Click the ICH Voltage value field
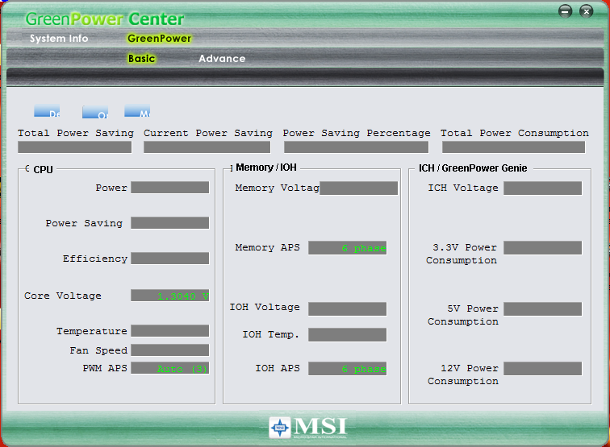This screenshot has width=610, height=447. [x=543, y=188]
